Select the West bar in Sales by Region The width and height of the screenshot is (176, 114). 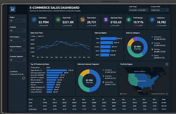click(x=108, y=39)
